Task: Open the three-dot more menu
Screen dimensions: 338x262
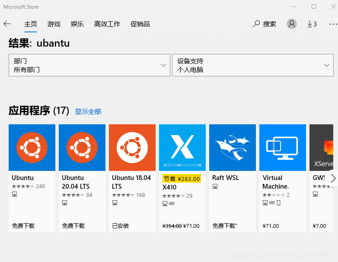Action: (333, 24)
